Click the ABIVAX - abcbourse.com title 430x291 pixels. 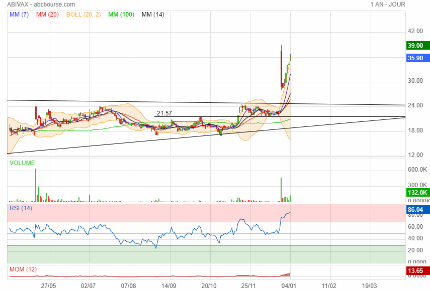(x=41, y=5)
